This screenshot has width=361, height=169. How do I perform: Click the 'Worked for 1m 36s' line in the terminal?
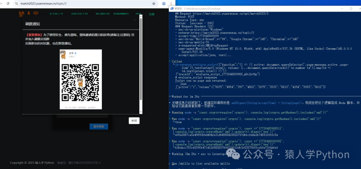point(186,96)
